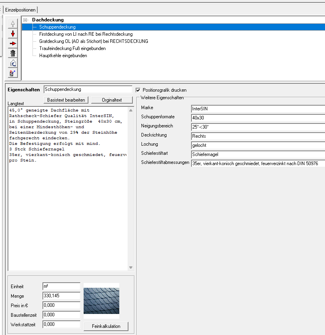Select Hauptkehle eingebunden in the tree
This screenshot has width=325, height=335.
[63, 56]
